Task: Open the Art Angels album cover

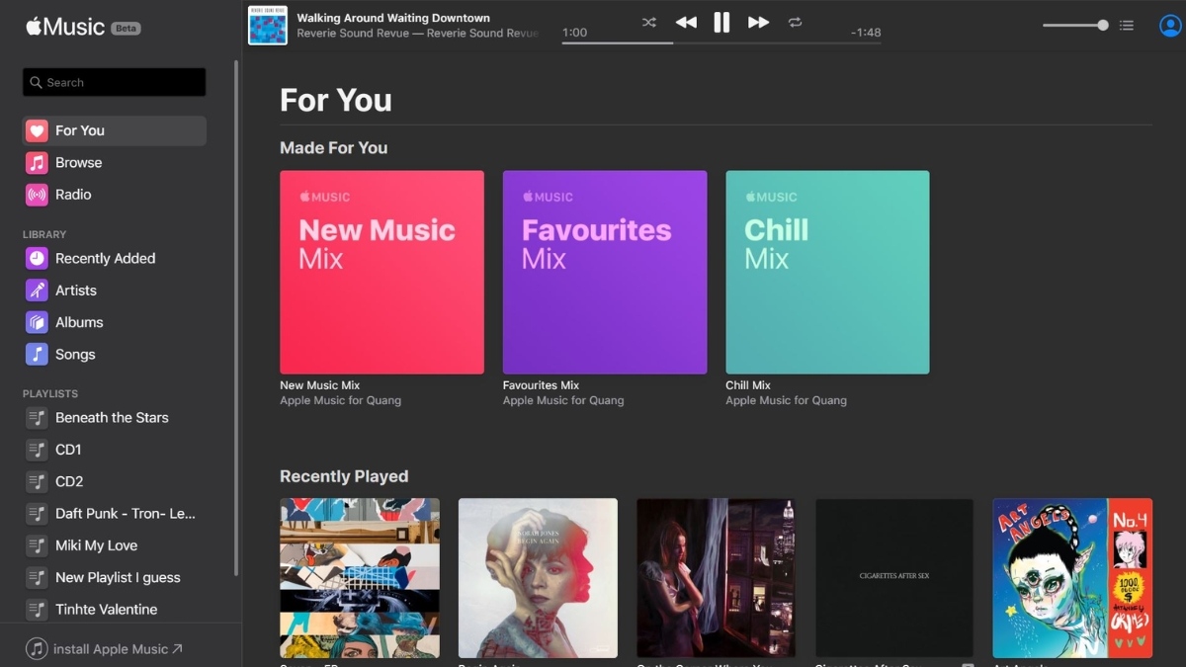Action: point(1072,578)
